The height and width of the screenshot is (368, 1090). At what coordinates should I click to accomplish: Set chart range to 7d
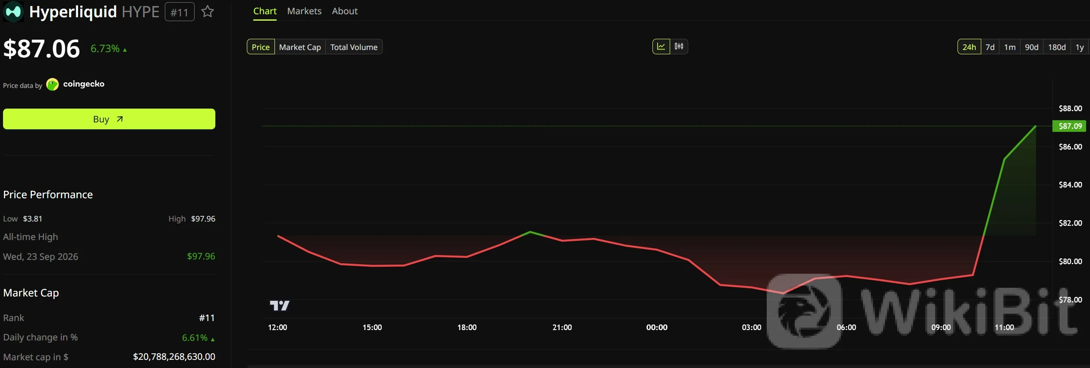990,47
